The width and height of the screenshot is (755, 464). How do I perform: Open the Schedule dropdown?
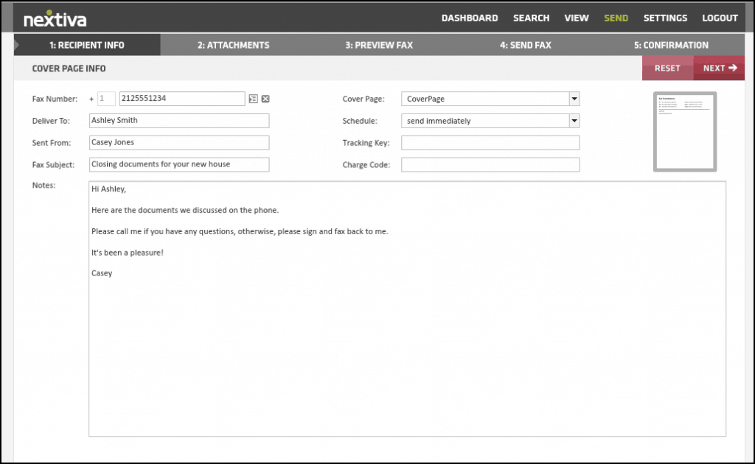coord(574,121)
